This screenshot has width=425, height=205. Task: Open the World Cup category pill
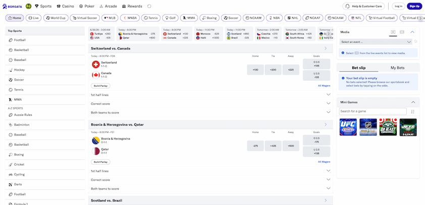pyautogui.click(x=56, y=18)
